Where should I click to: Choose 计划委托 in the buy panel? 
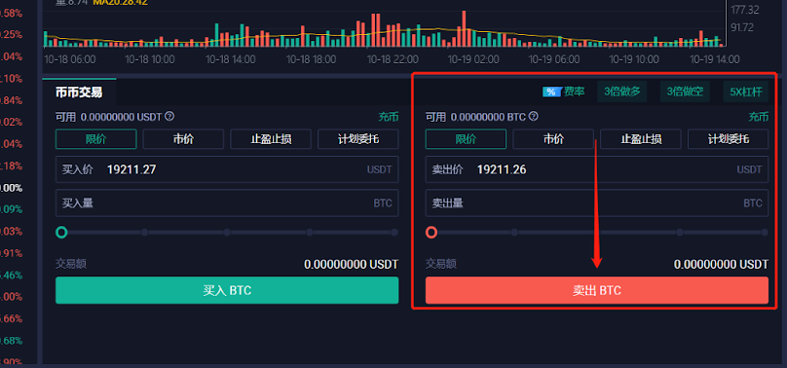(357, 139)
